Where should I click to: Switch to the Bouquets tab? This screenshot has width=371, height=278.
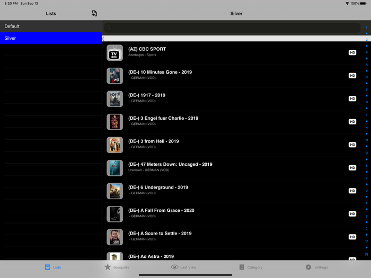point(117,267)
